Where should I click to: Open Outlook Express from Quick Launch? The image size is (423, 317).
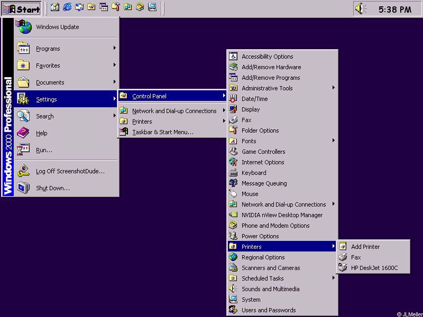coord(79,7)
